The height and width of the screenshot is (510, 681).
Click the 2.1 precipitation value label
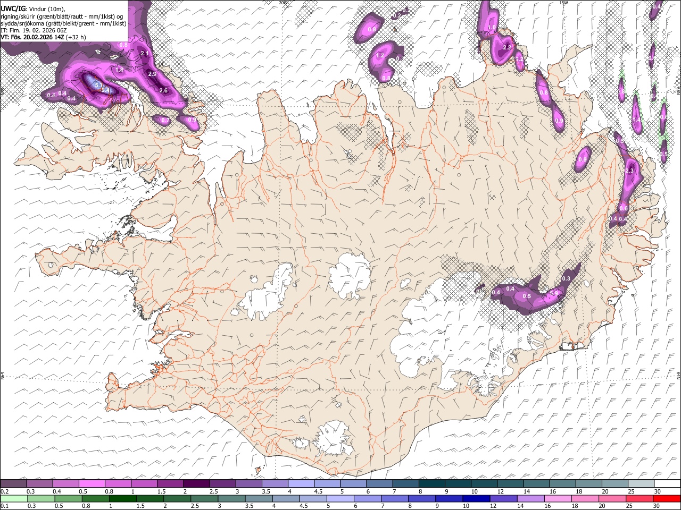click(144, 54)
